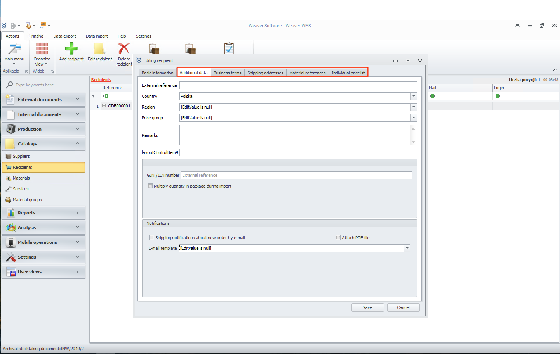This screenshot has width=560, height=354.
Task: Click the clipboard with checkmark ribbon icon
Action: tap(229, 48)
